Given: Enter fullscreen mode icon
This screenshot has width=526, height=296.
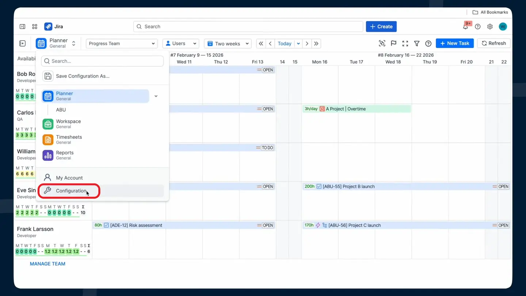Looking at the screenshot, I should click(405, 43).
